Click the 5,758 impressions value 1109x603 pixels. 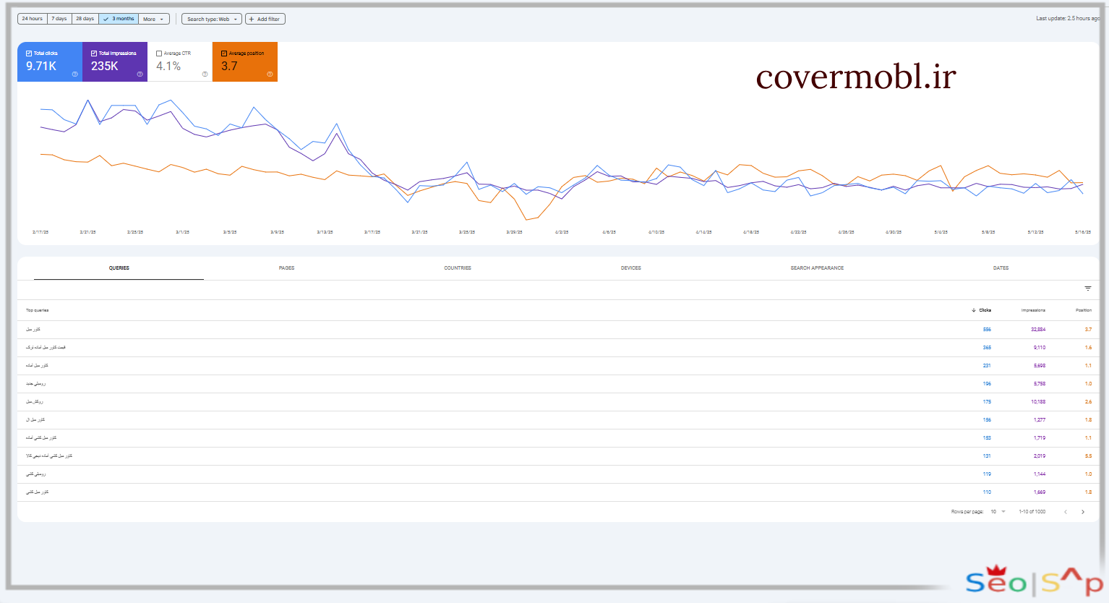[x=1040, y=384]
